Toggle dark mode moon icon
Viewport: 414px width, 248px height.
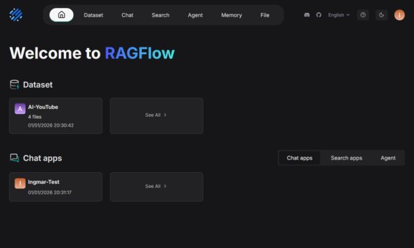click(x=382, y=15)
